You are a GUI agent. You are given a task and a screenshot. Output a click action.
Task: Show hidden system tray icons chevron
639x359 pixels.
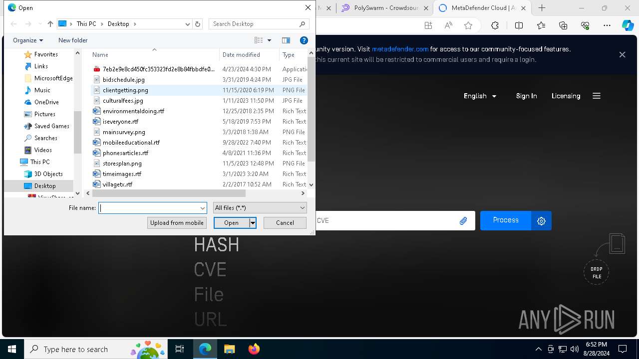click(x=538, y=349)
